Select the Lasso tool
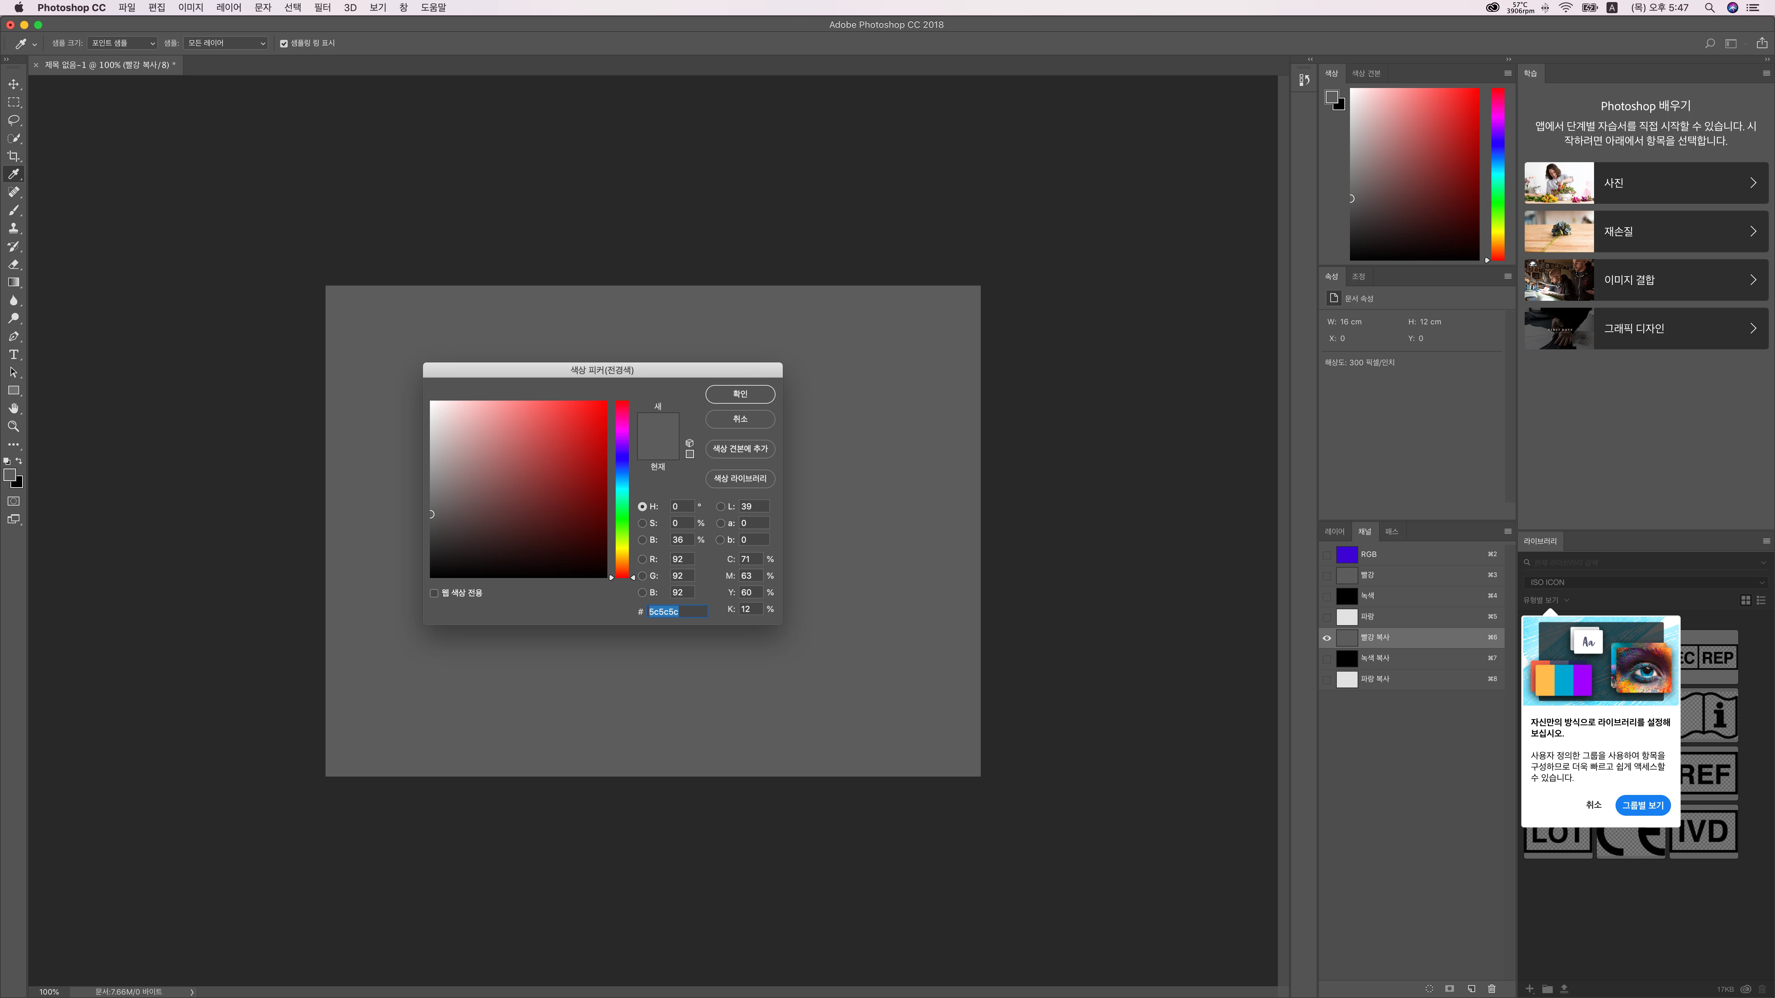Image resolution: width=1775 pixels, height=998 pixels. pyautogui.click(x=13, y=121)
